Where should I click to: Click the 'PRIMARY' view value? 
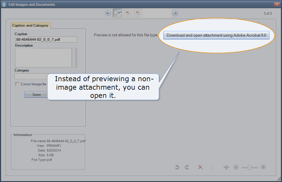(54, 146)
